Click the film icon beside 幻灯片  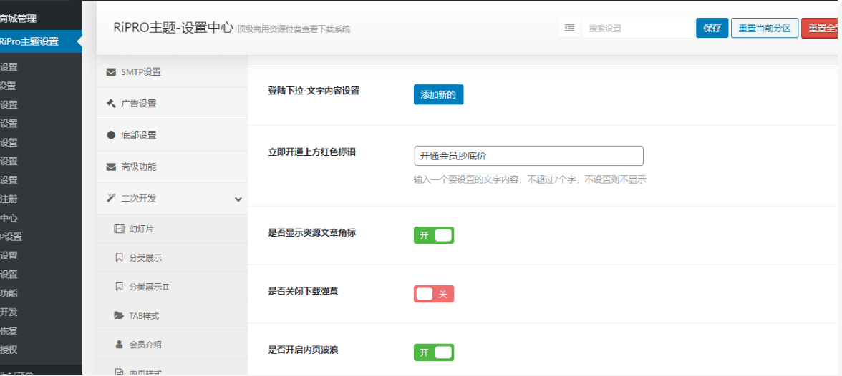pos(119,229)
